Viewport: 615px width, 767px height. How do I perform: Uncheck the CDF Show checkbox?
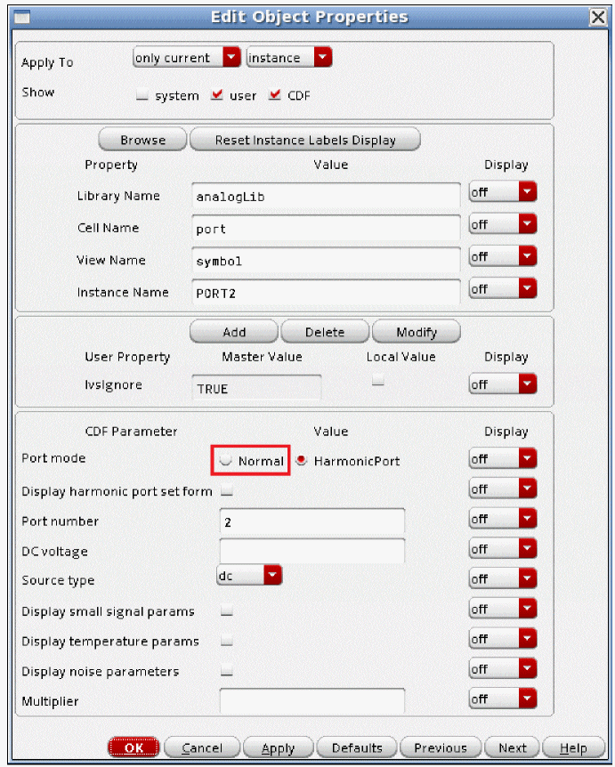tap(274, 95)
